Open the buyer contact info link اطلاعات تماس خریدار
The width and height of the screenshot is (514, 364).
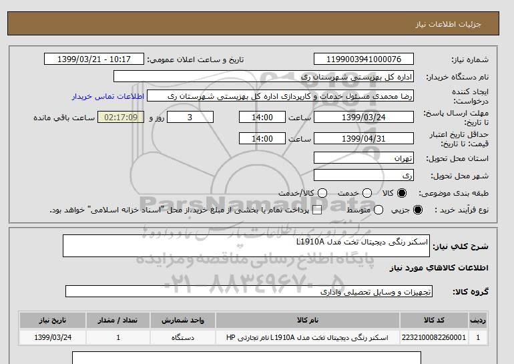coord(108,96)
